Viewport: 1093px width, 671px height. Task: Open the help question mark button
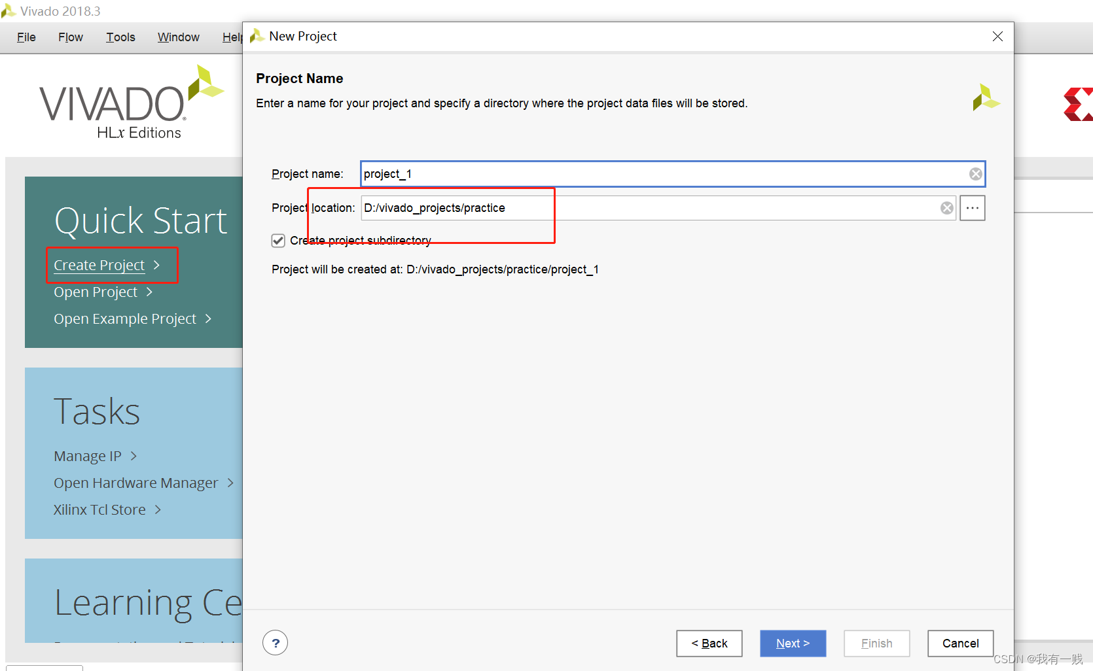point(276,643)
